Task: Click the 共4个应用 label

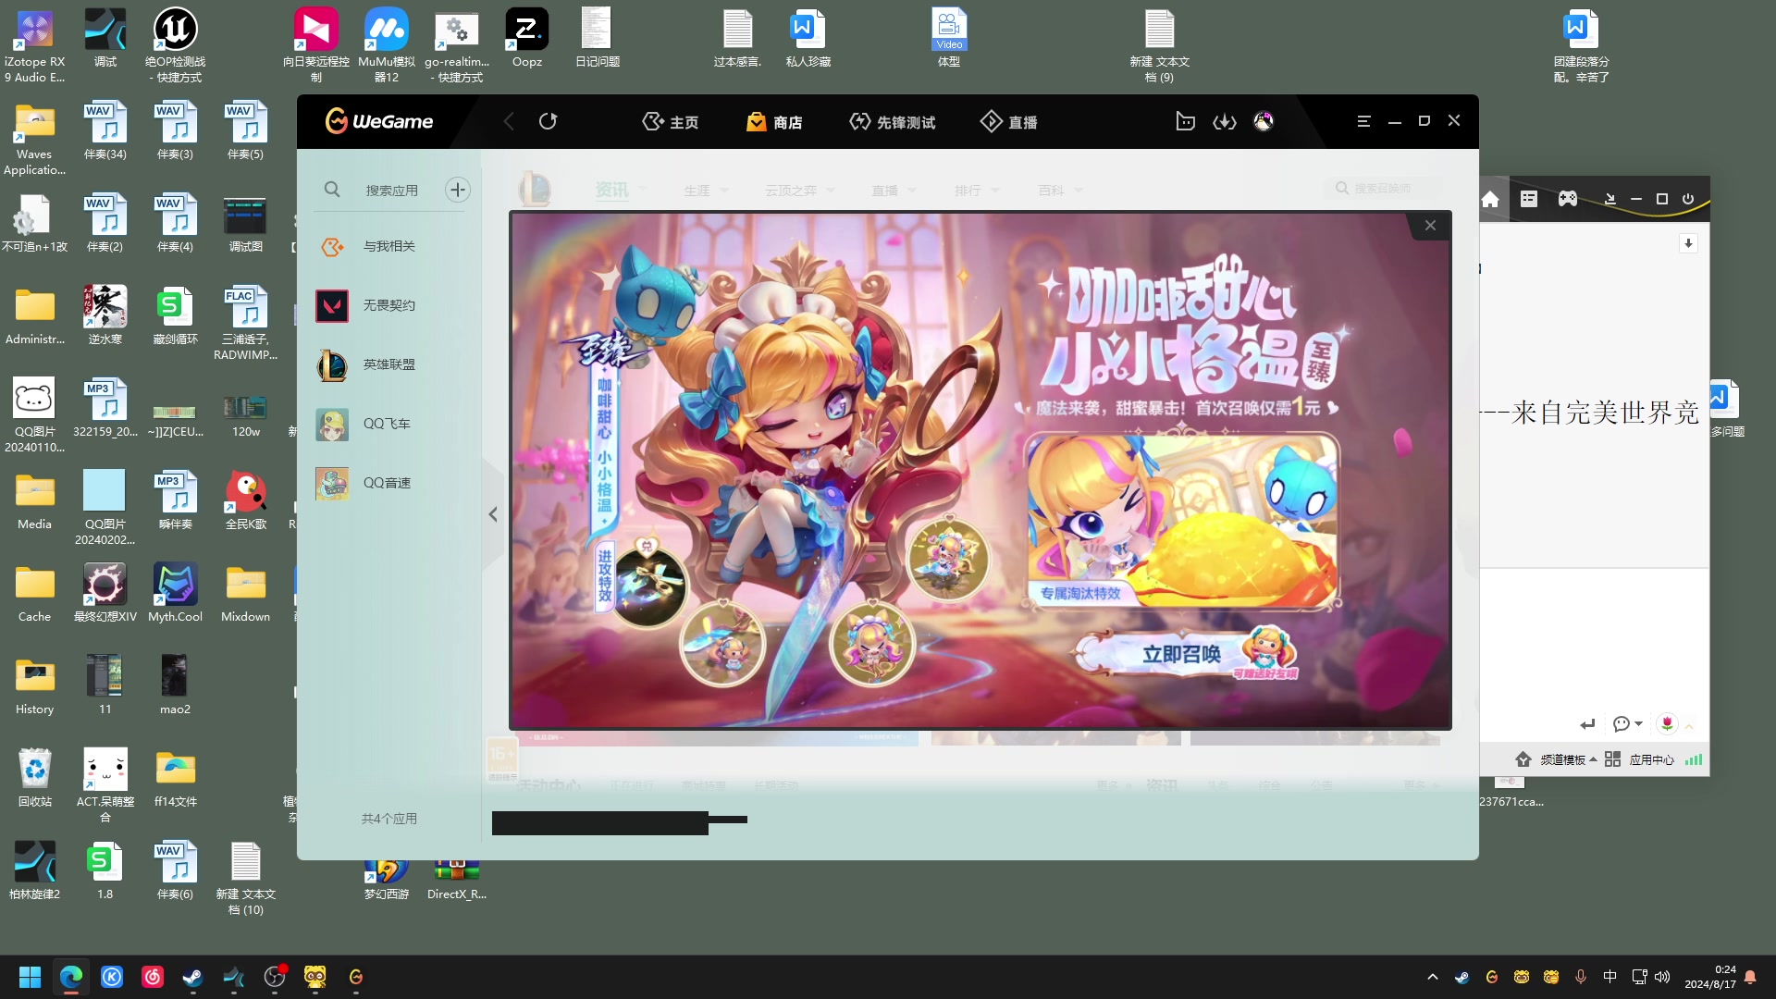Action: point(388,819)
